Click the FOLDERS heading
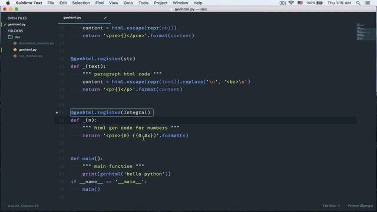Viewport: 377px width, 212px height. (x=15, y=31)
